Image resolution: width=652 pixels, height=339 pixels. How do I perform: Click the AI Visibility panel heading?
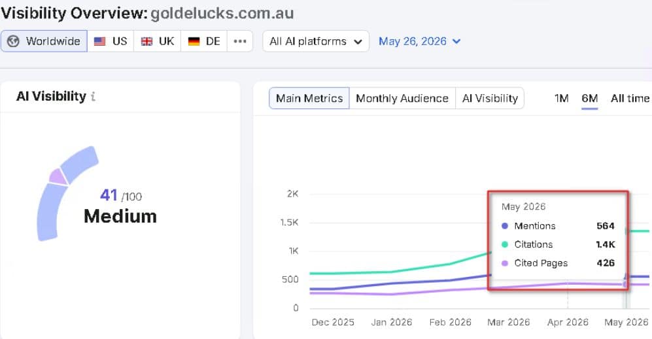click(51, 97)
